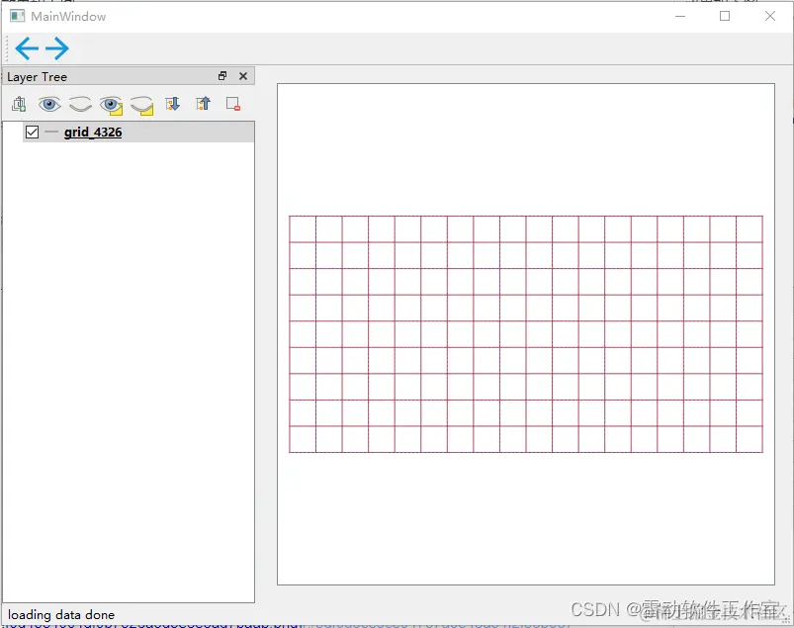
Task: Collapse all layer tree nodes
Action: (x=203, y=104)
